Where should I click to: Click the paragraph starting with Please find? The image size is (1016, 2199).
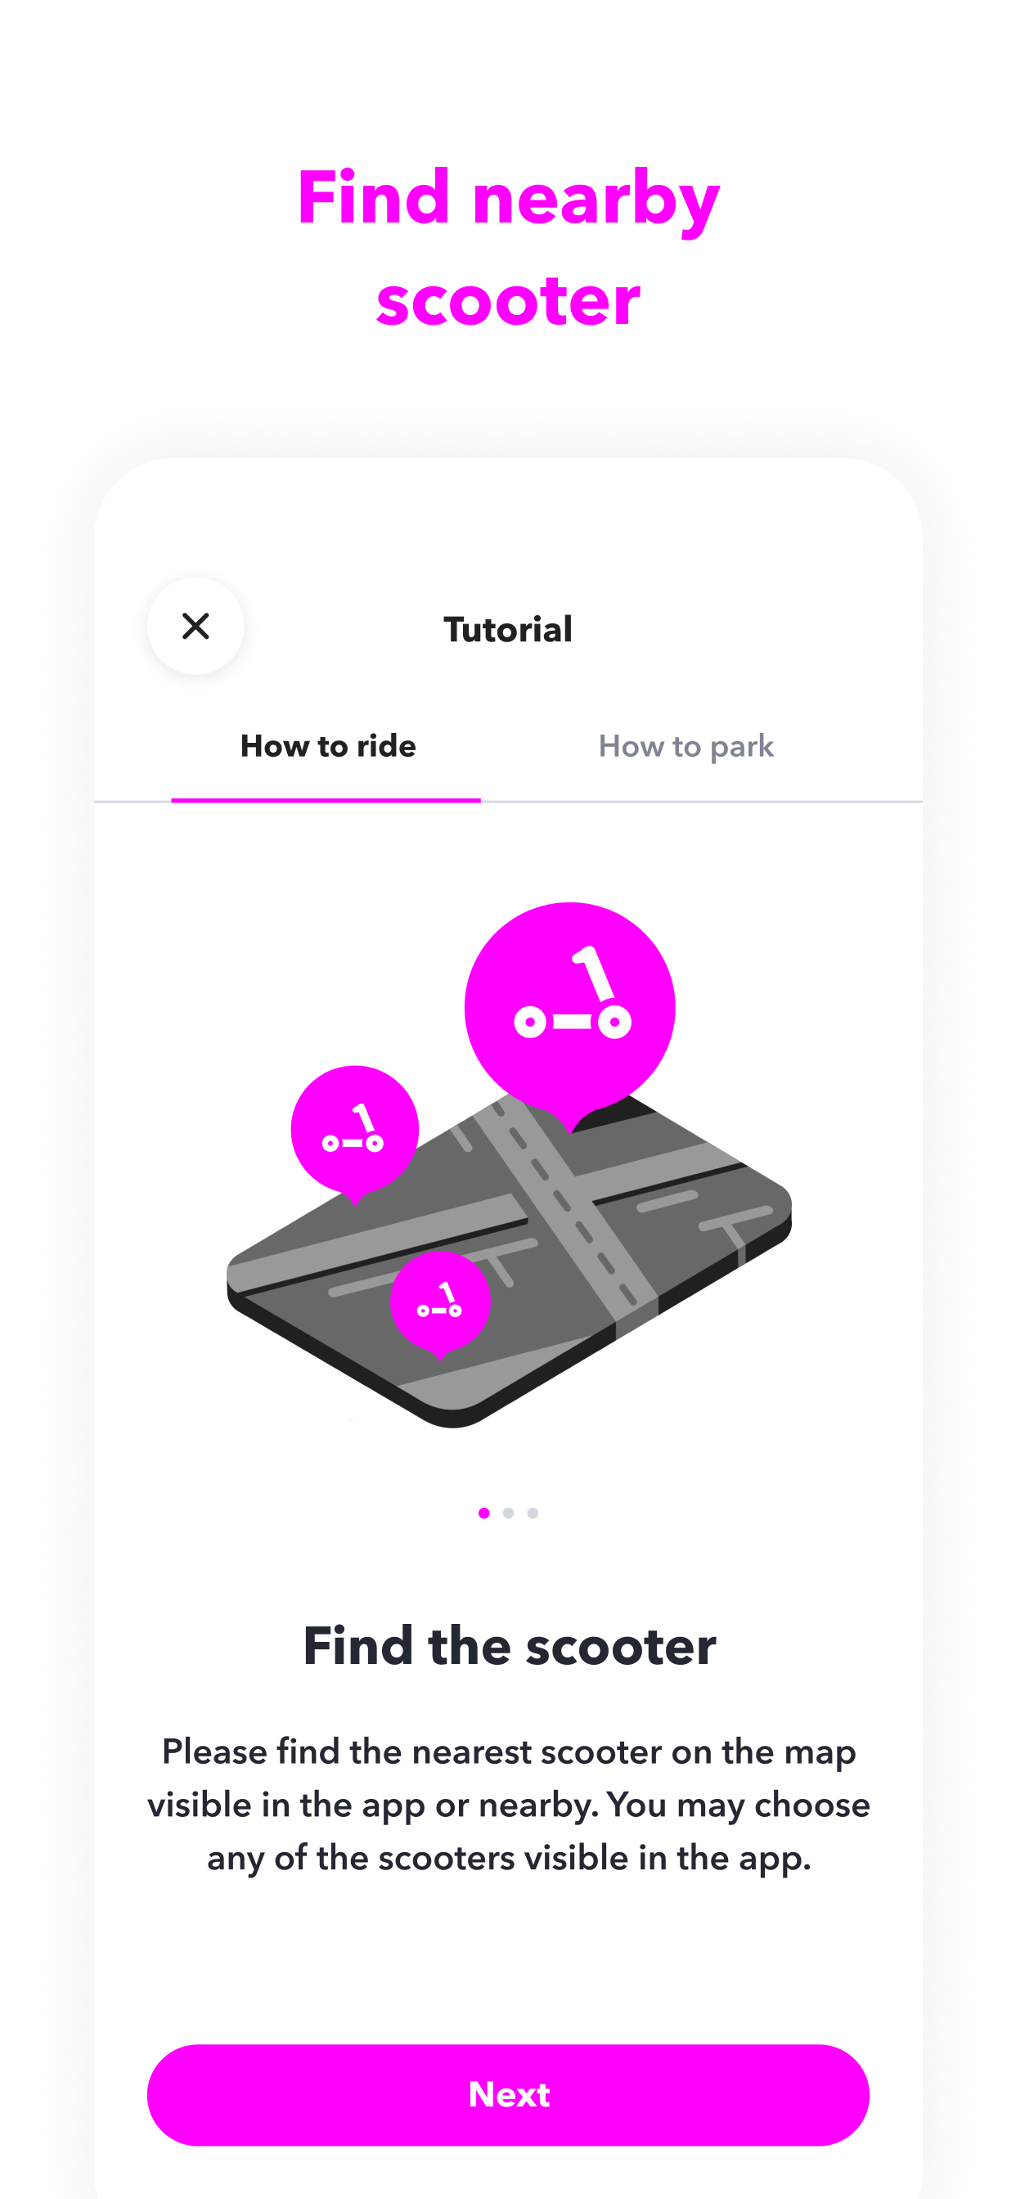[509, 1804]
